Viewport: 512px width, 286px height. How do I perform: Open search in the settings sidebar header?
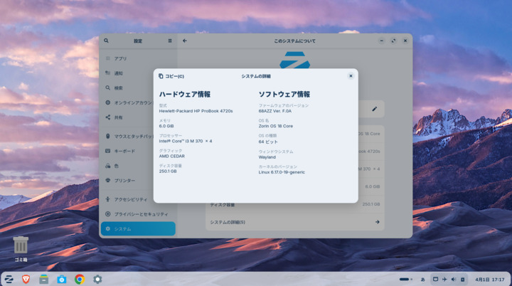point(106,41)
